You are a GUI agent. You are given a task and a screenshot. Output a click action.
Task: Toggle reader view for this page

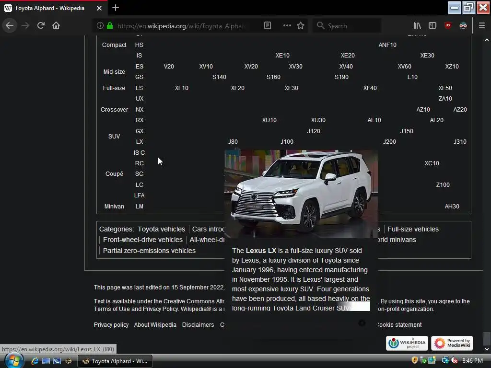268,25
